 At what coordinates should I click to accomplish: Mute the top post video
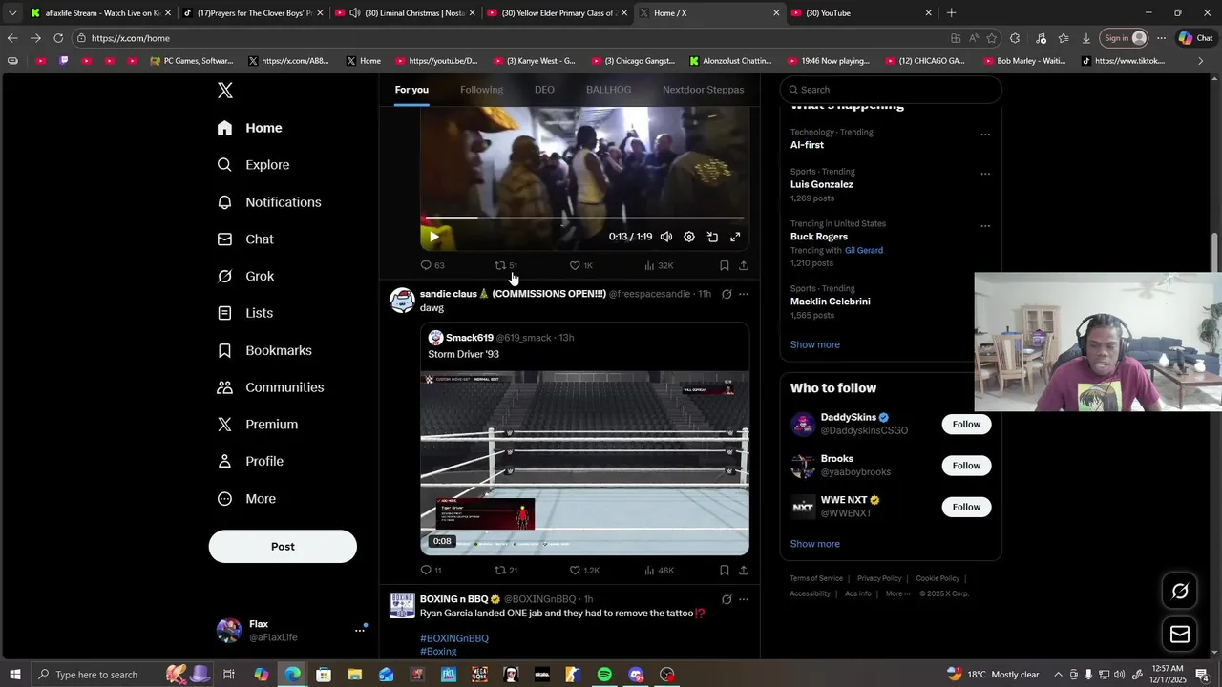point(666,237)
